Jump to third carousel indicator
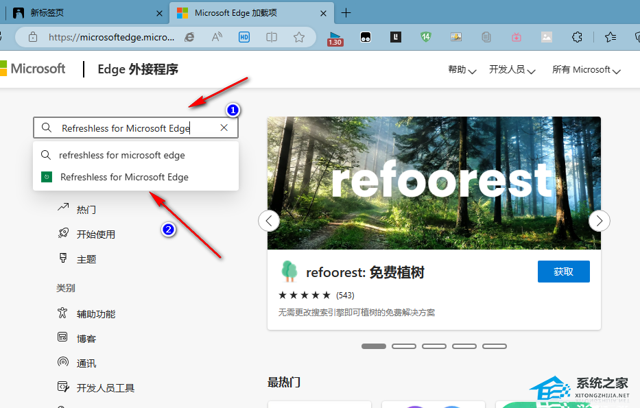 pos(434,346)
